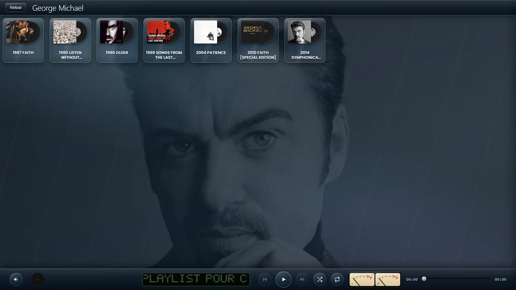Choose the 2004 Patience album

click(x=211, y=40)
